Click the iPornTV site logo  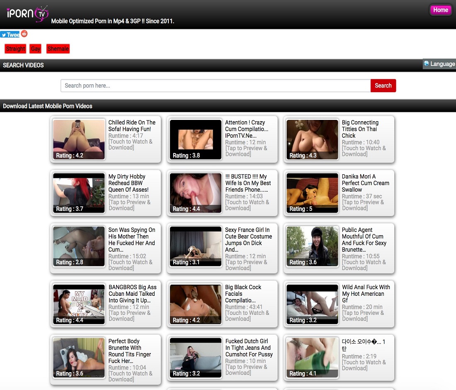pos(27,14)
